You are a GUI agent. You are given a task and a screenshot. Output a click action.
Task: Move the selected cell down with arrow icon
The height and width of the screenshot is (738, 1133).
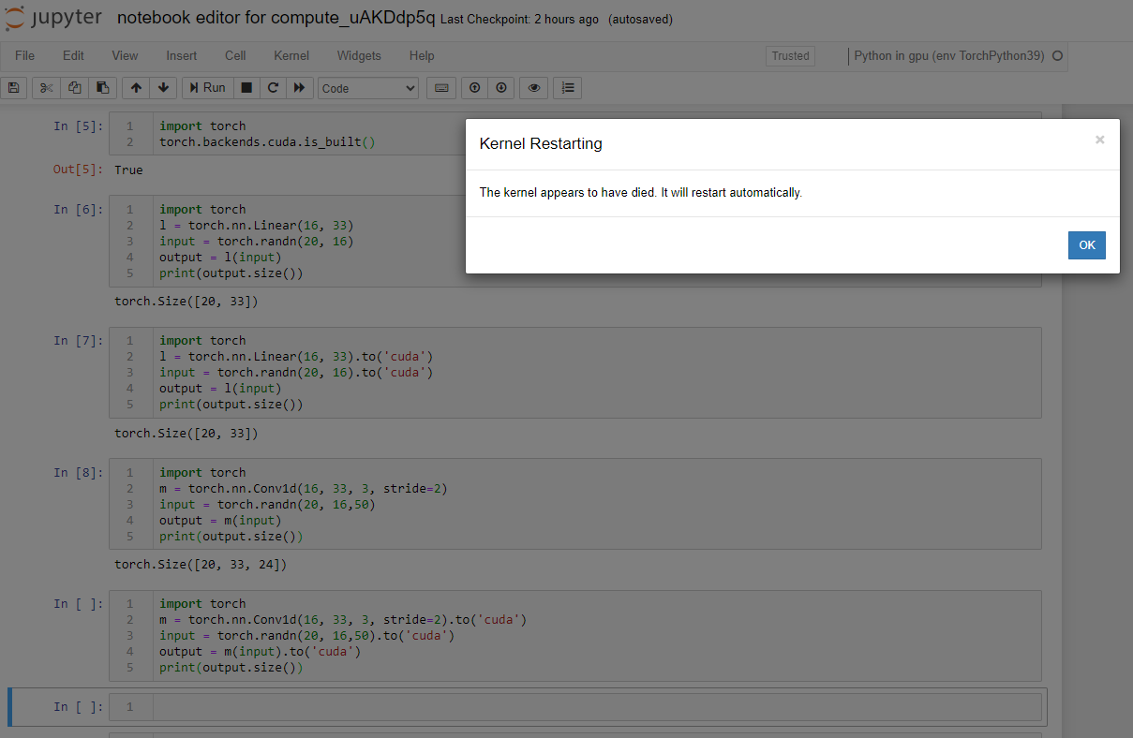(163, 88)
